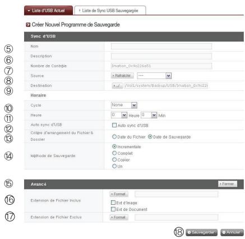Collapse Avancé section with Fermer button

tap(228, 184)
